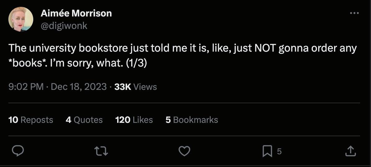The image size is (371, 167).
Task: Open the reply composer via speech bubble icon
Action: point(18,151)
